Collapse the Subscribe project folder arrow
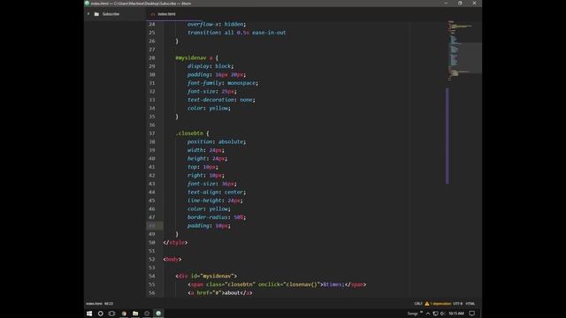The width and height of the screenshot is (566, 318). [88, 14]
